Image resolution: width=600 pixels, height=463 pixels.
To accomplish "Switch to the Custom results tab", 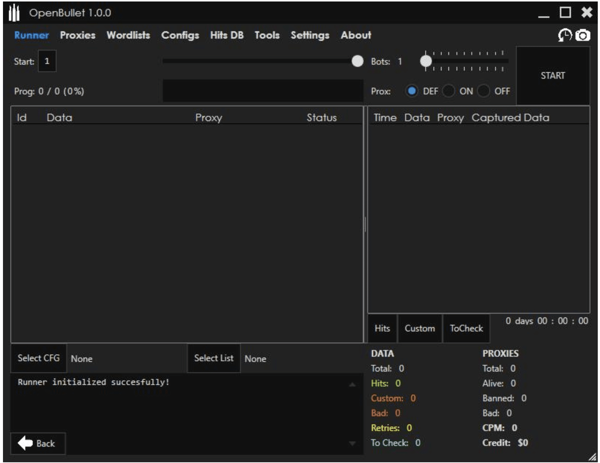I will pyautogui.click(x=420, y=328).
